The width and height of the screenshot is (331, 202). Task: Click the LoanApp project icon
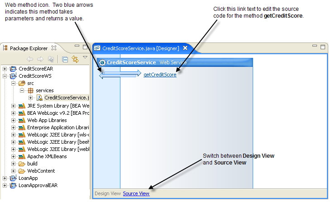[13, 178]
